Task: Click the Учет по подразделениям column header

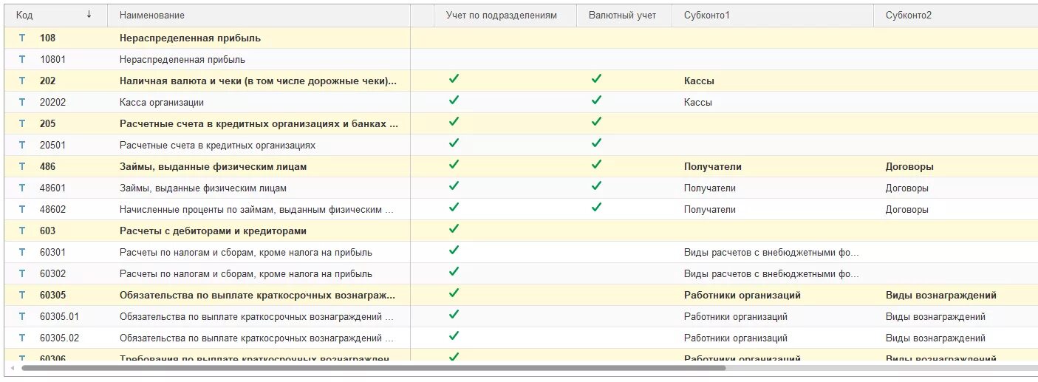Action: (505, 15)
